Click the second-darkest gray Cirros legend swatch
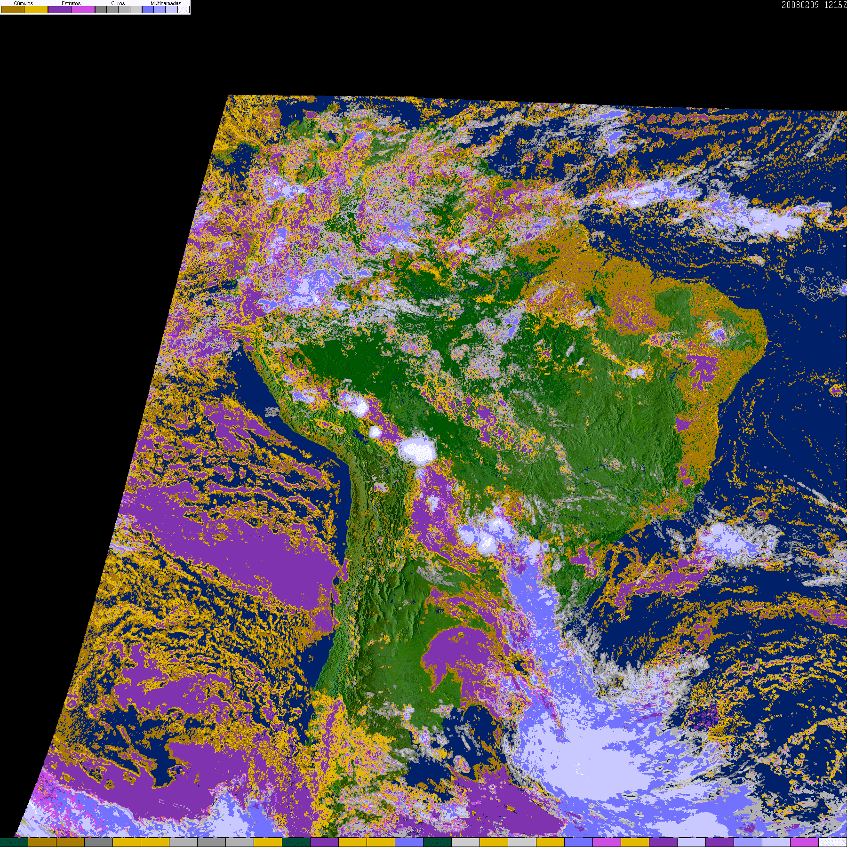 [112, 10]
